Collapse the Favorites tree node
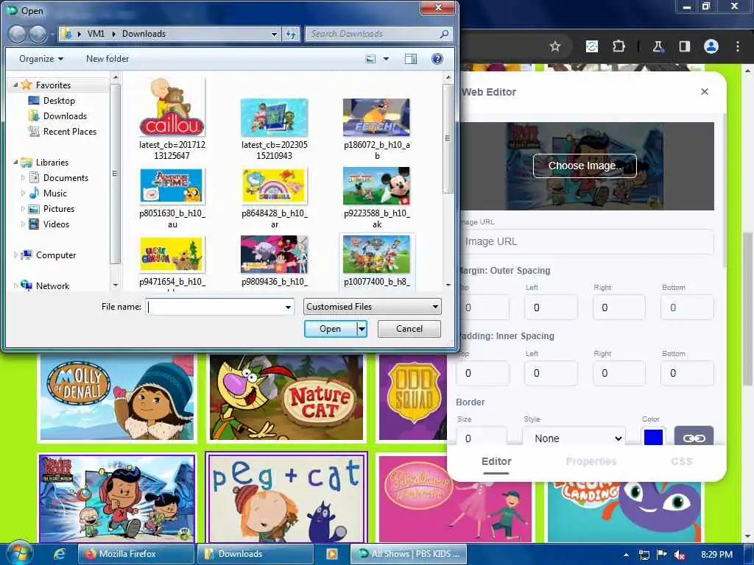 coord(15,85)
